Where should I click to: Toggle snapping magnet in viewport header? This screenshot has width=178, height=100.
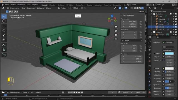[x=75, y=8]
